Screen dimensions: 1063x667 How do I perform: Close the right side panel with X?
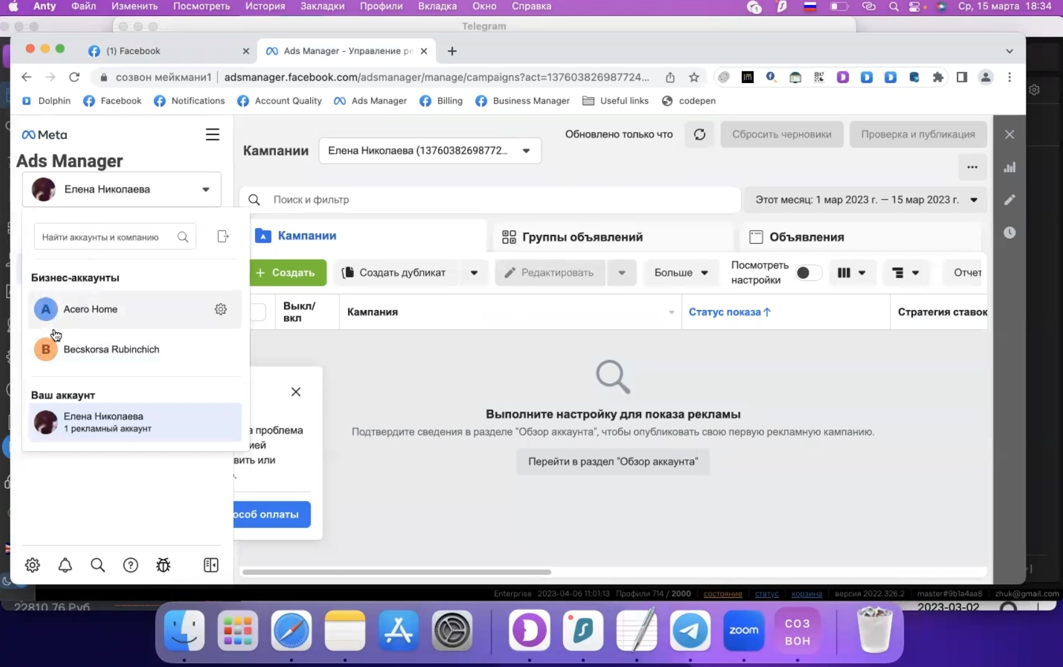[x=1010, y=135]
